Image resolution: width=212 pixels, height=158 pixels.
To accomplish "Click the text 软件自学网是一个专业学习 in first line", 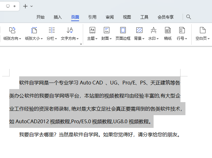I will [49, 83].
